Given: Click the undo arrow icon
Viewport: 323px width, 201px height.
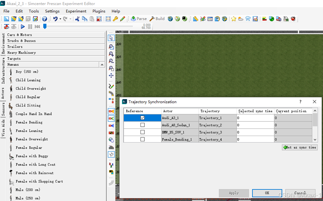Looking at the screenshot, I should [55, 19].
